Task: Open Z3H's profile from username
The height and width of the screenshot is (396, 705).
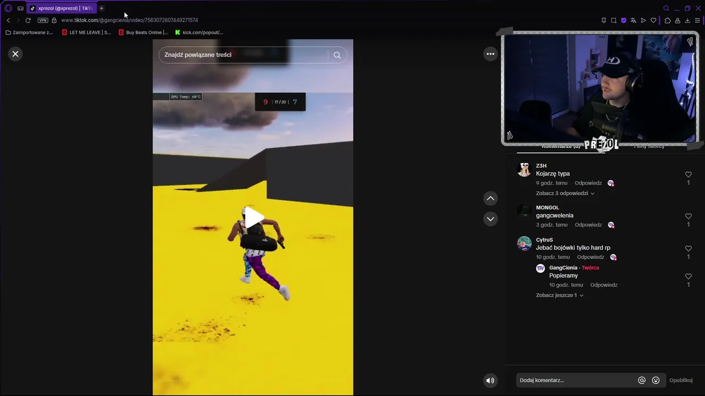Action: tap(541, 166)
